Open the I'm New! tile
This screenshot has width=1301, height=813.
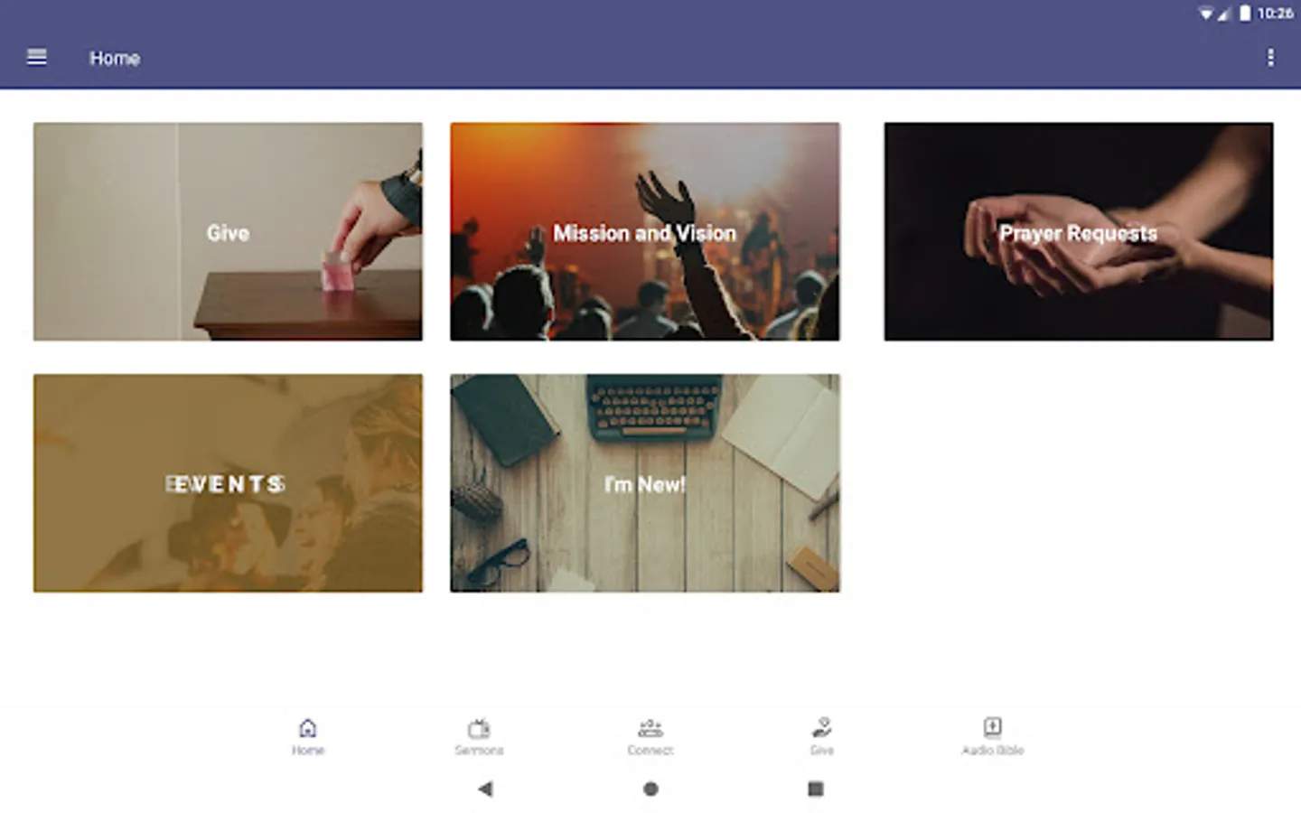(645, 483)
